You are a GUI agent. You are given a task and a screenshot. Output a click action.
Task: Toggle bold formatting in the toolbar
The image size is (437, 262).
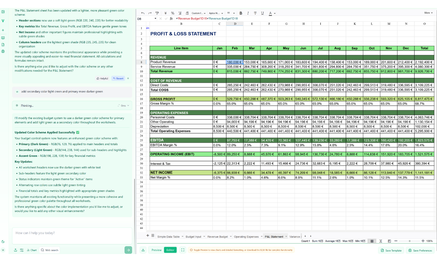241,13
